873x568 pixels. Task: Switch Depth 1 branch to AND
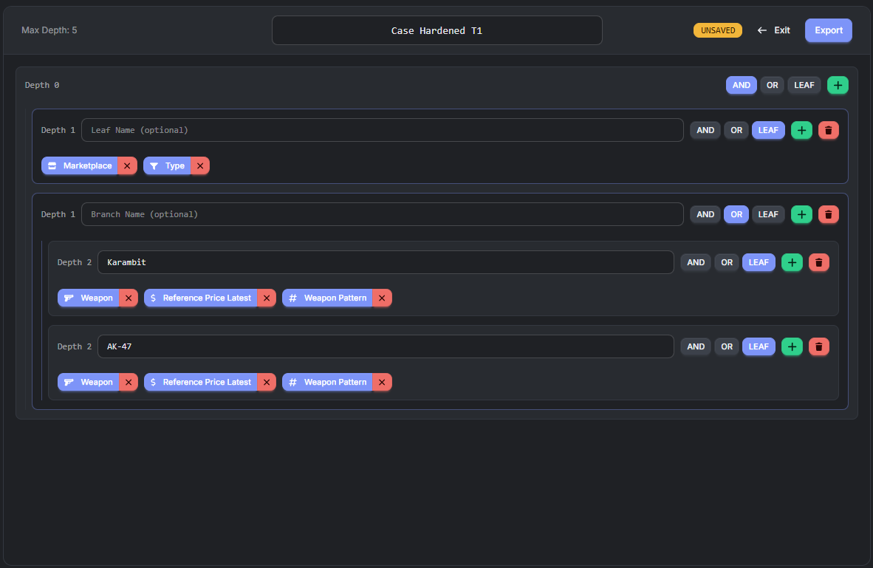click(x=705, y=214)
